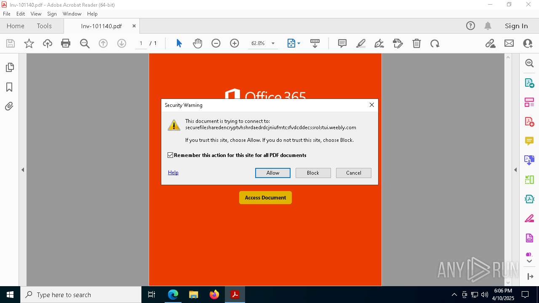
Task: Zoom in with the plus icon
Action: point(235,43)
